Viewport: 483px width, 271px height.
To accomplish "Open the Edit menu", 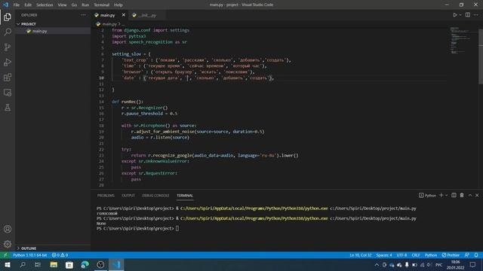I will point(28,5).
